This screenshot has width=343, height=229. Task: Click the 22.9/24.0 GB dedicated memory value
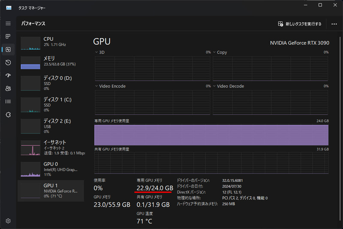155,188
